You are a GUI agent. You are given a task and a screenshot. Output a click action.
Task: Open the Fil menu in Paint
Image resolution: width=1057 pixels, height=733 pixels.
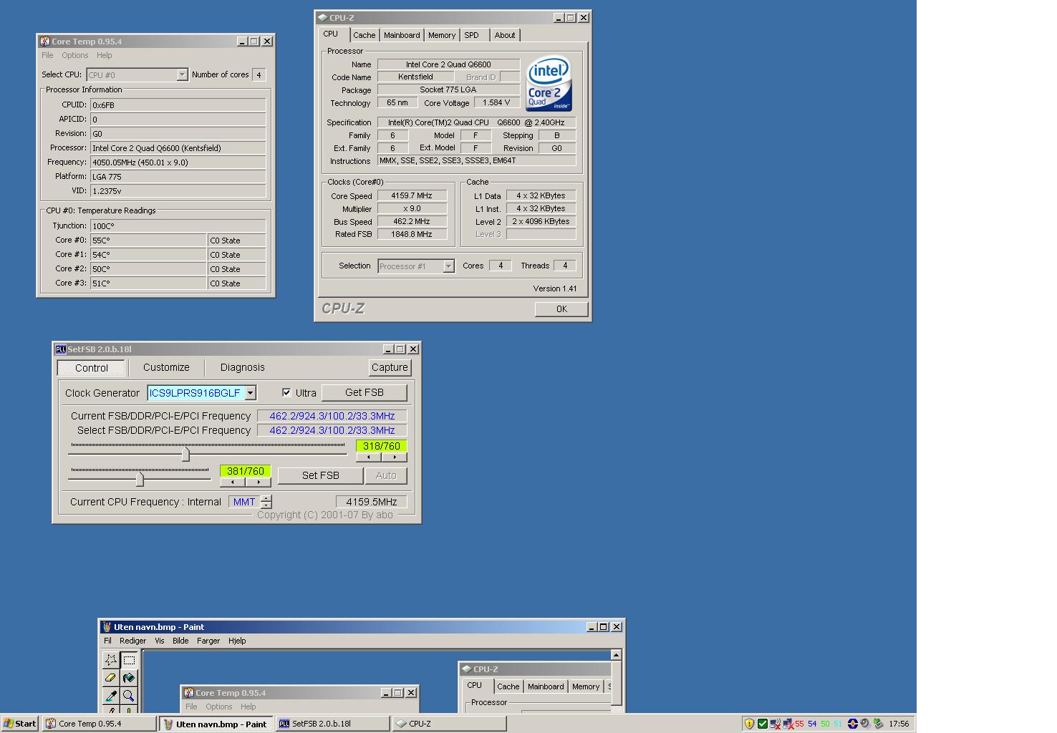point(107,641)
